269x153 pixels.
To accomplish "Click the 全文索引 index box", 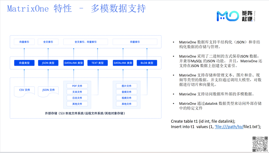I will pyautogui.click(x=48, y=42).
